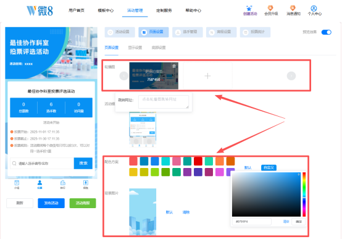Pick the yellow swatch in second row
342x239 pixels.
point(133,172)
